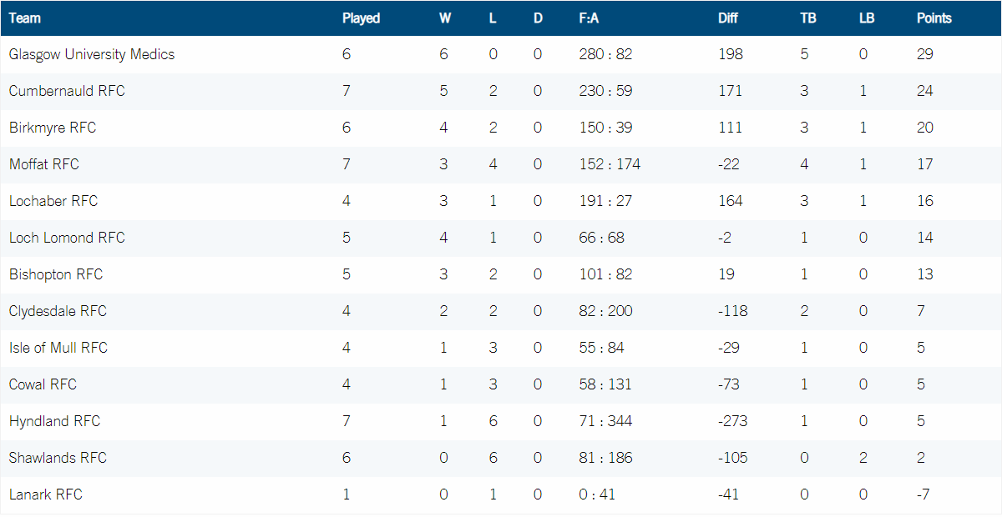Open Clydesdale RFC team entry
Viewport: 1002px width, 517px height.
[x=58, y=311]
